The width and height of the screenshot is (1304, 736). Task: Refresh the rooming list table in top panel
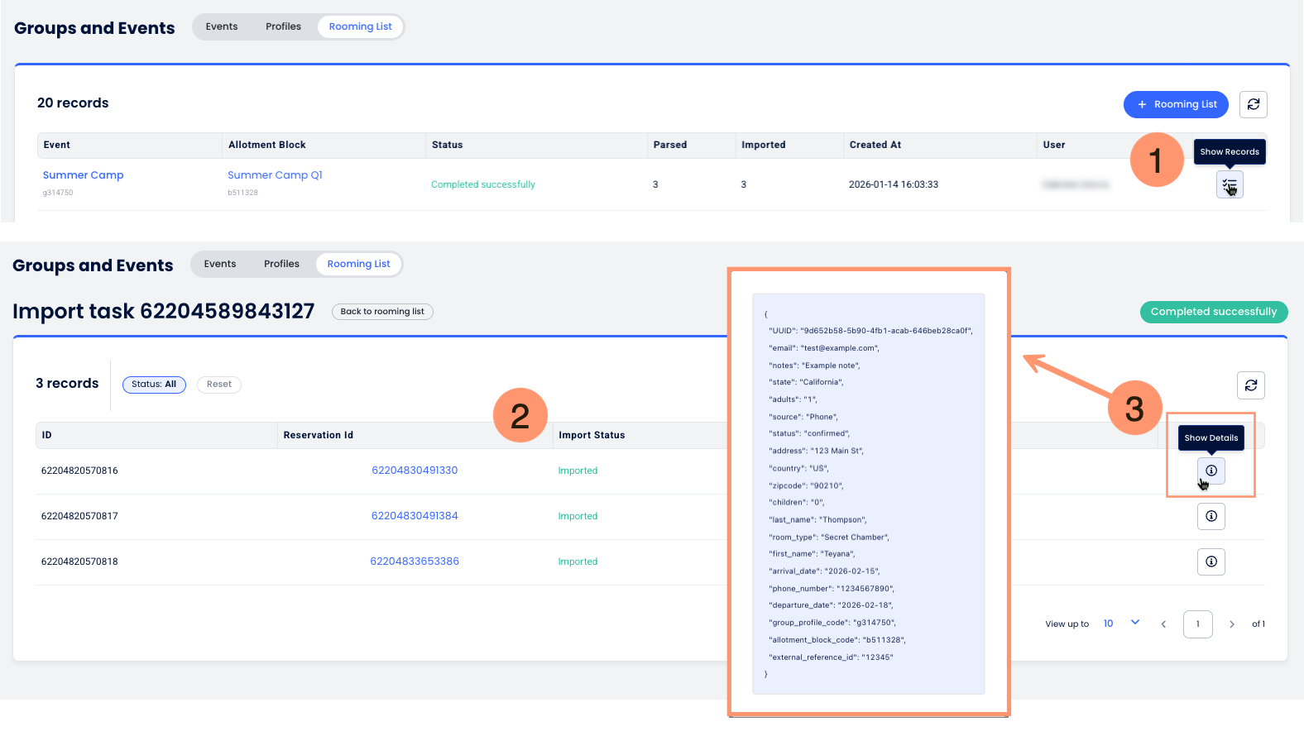point(1253,104)
